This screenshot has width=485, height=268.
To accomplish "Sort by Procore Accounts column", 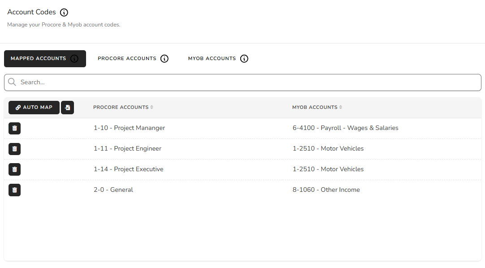I will coord(123,107).
